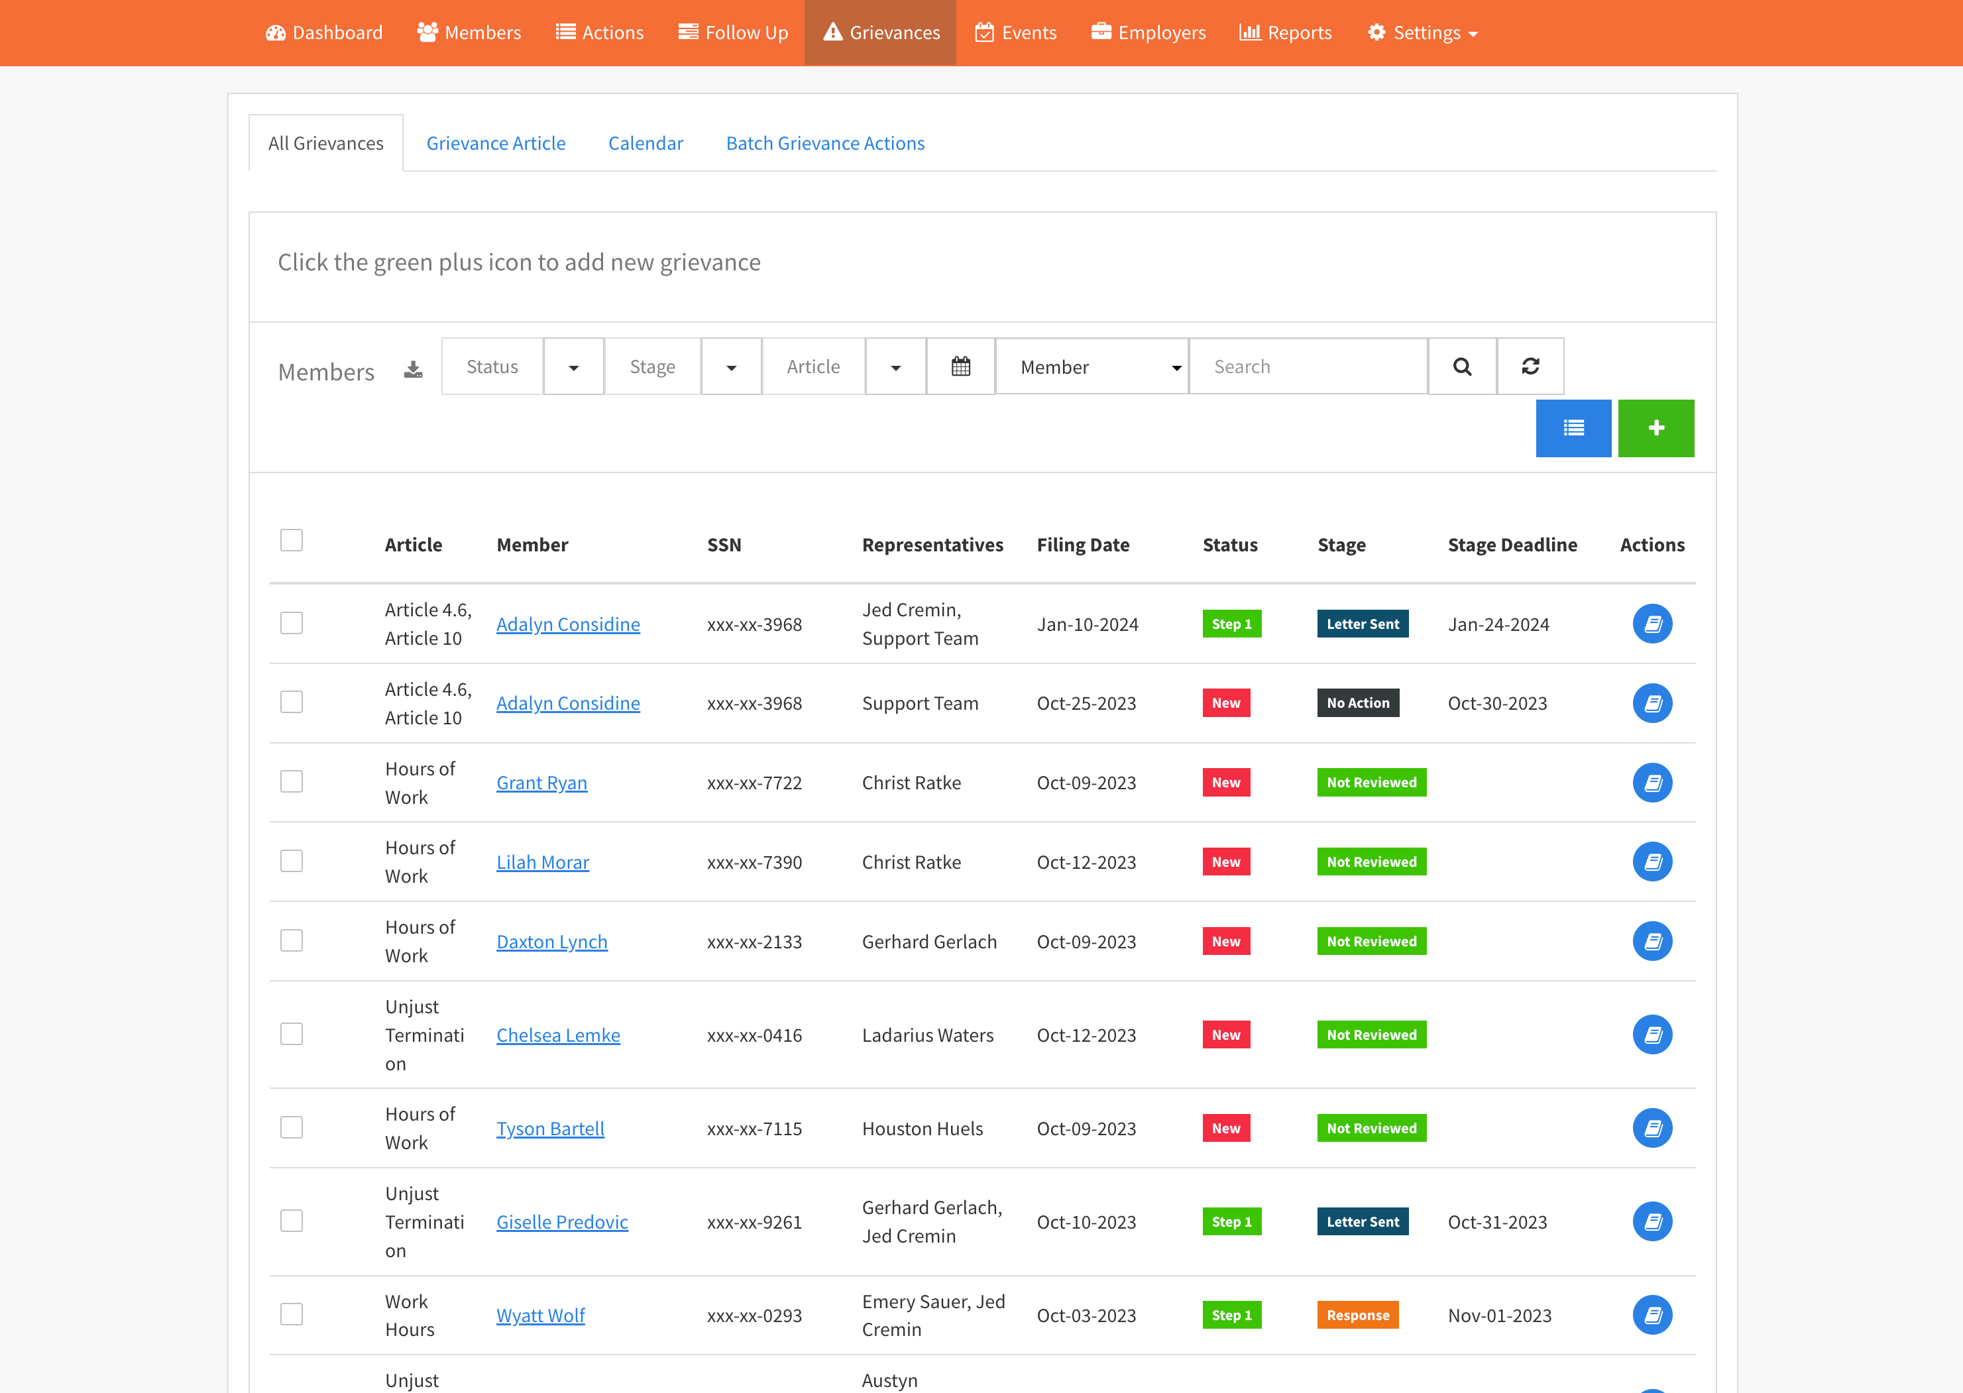
Task: Open Chelsea Lemke member link
Action: click(x=558, y=1034)
